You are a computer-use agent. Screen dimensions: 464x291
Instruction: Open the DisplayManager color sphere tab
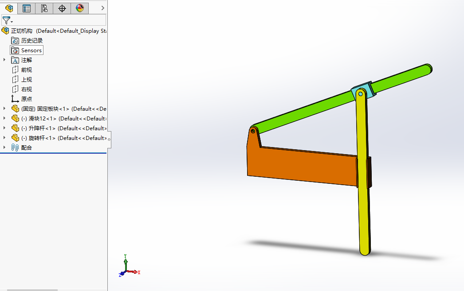[x=79, y=8]
